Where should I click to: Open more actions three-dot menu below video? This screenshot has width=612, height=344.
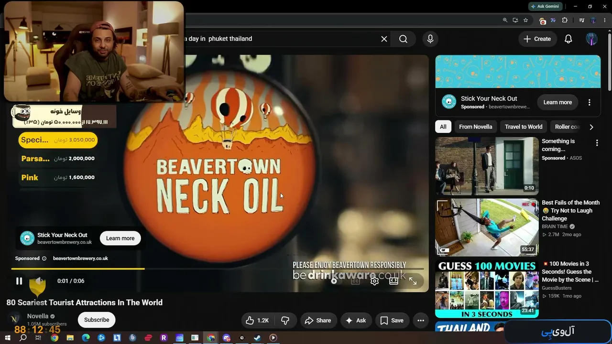click(421, 321)
